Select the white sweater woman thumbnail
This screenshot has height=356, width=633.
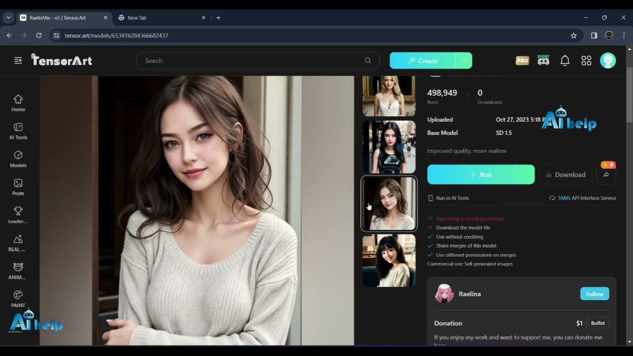(x=389, y=203)
